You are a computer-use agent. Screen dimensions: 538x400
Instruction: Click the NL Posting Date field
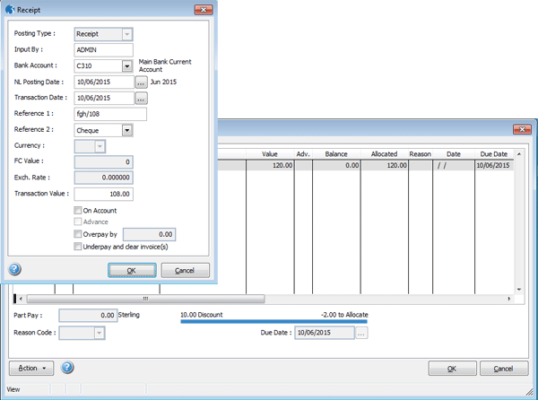tap(104, 83)
